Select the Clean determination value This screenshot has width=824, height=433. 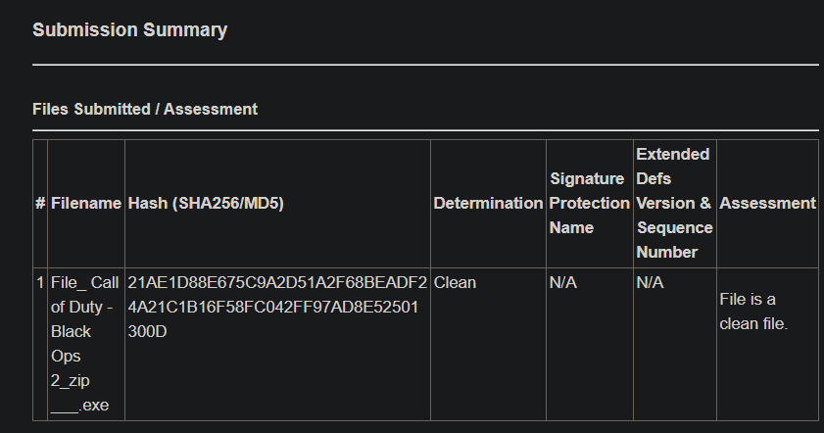click(455, 282)
